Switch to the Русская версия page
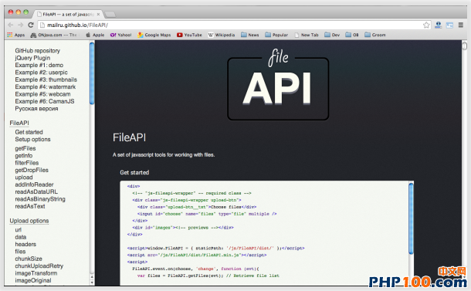 pyautogui.click(x=36, y=108)
